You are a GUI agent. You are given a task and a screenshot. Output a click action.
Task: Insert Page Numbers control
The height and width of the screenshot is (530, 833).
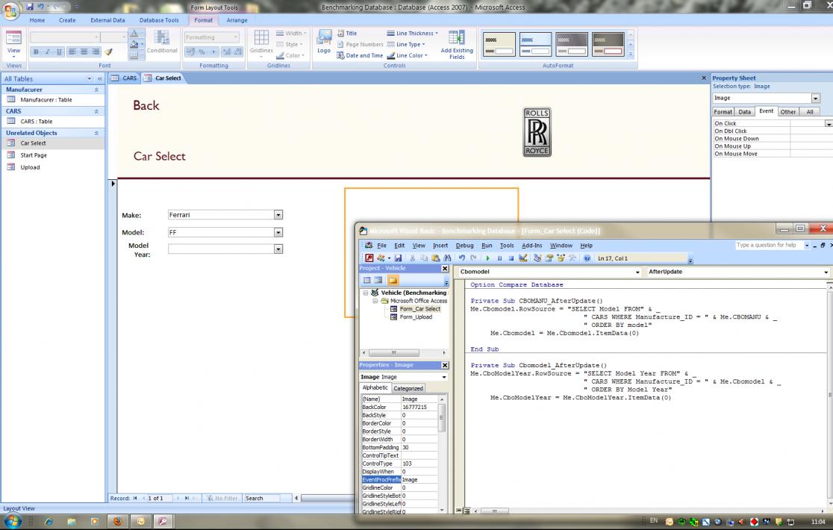(x=360, y=44)
